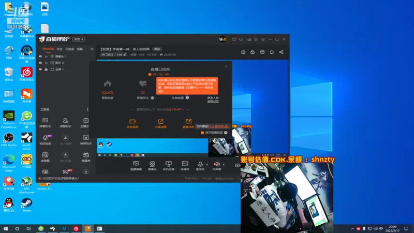Click the help icon next to 礼物收益

click(x=187, y=97)
